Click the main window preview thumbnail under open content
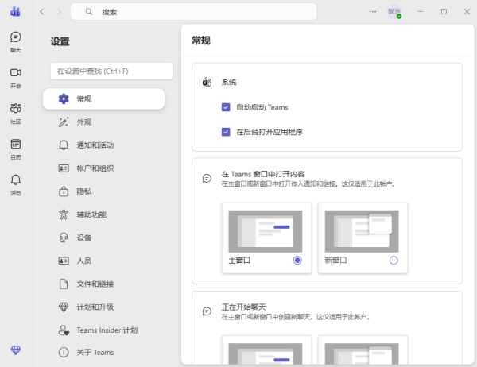477x367 pixels. point(266,231)
